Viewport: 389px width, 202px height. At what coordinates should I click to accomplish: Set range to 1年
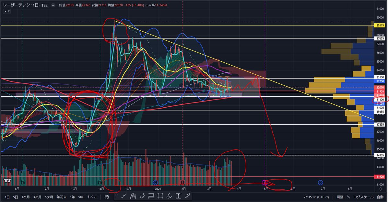pos(72,197)
